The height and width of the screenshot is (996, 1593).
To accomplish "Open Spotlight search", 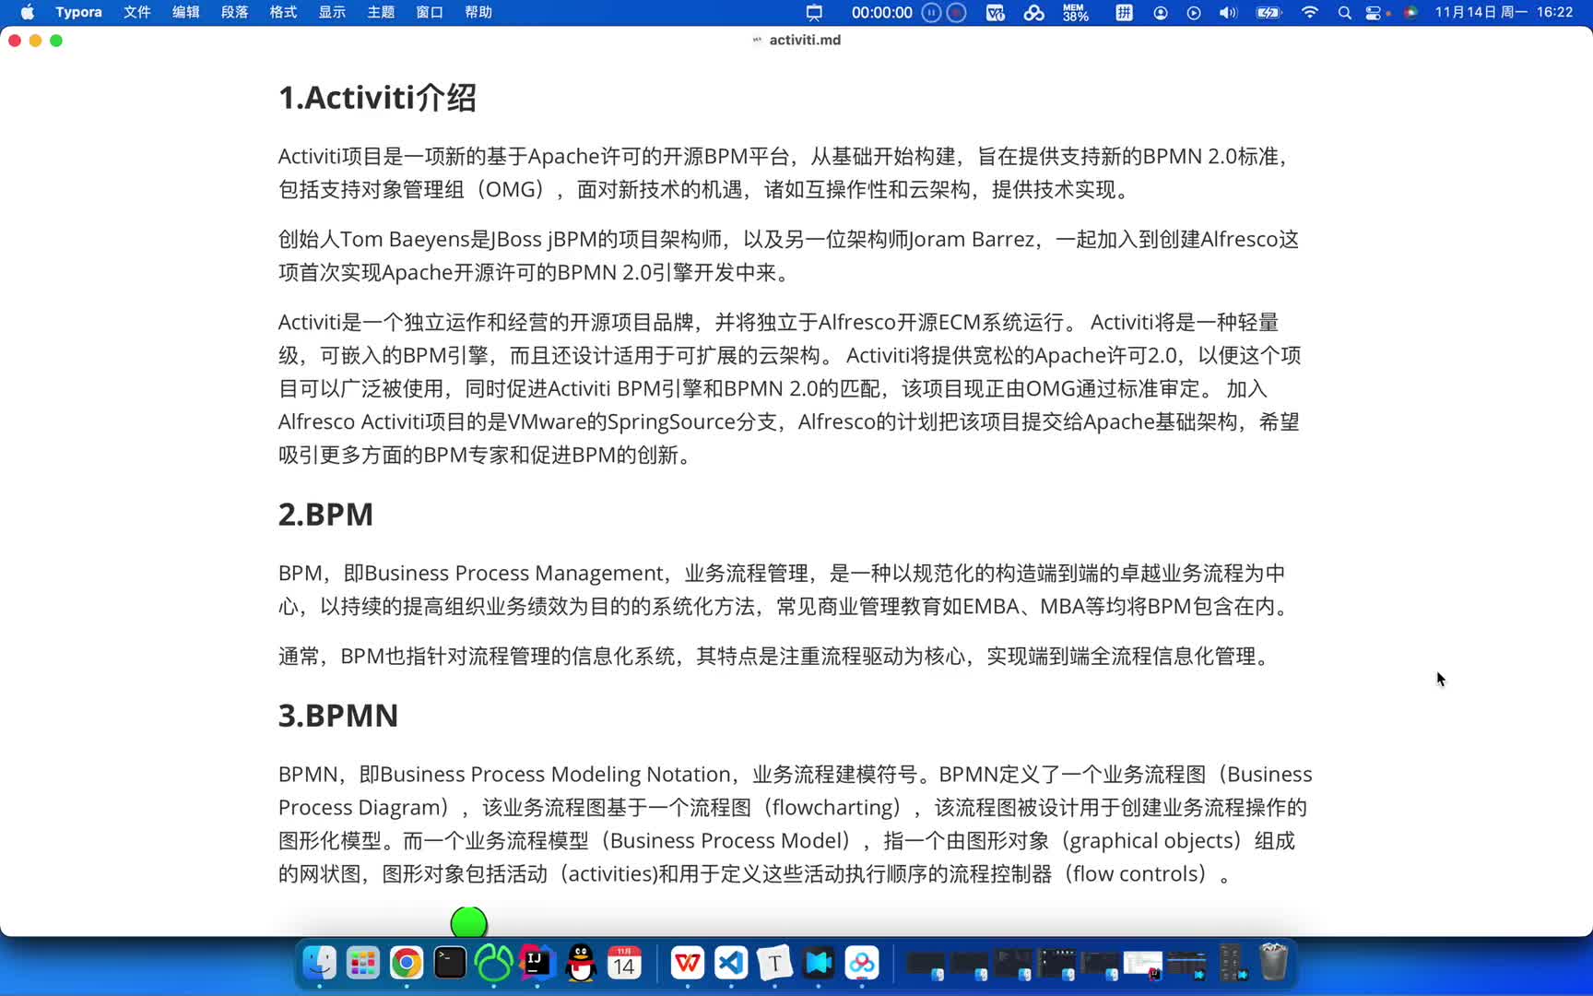I will pyautogui.click(x=1344, y=12).
